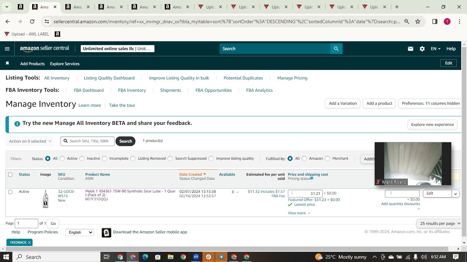The image size is (467, 262).
Task: Click the magnifier search button in the header
Action: click(336, 49)
